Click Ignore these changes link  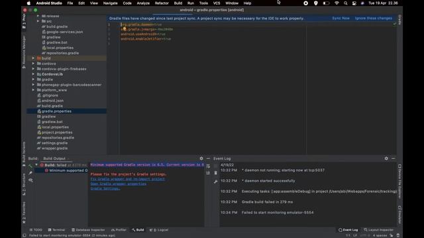(x=374, y=18)
